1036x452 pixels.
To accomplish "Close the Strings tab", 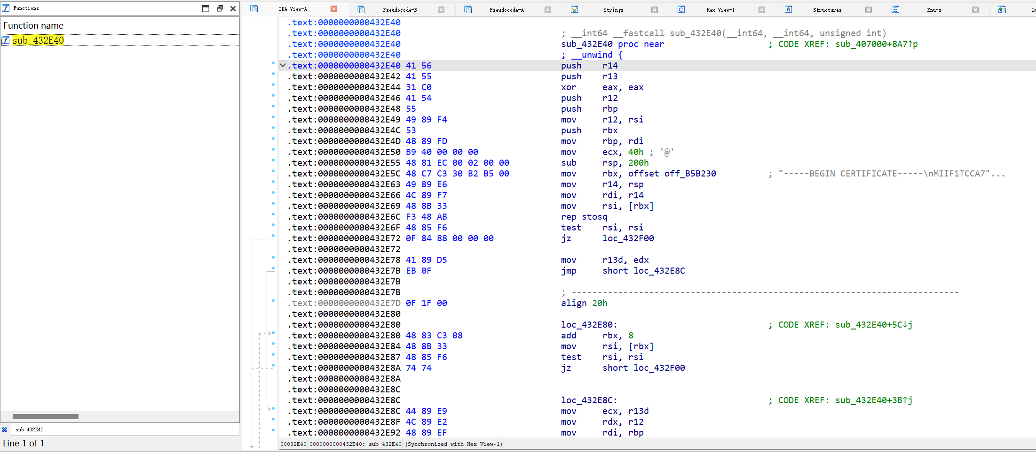I will 655,10.
